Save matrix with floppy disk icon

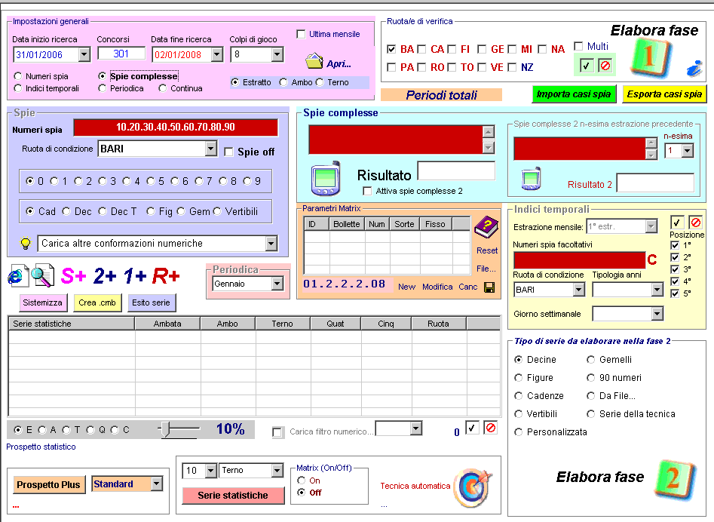click(489, 287)
